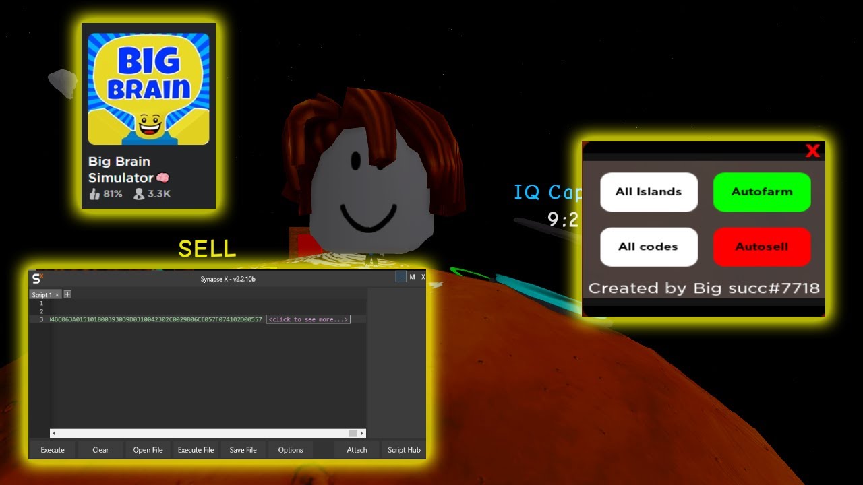Click the editor horizontal scrollbar track

208,433
